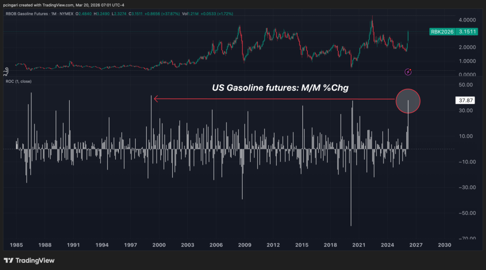Click the 1985 label on time axis
Viewport: 486px width, 270px height.
(16, 245)
